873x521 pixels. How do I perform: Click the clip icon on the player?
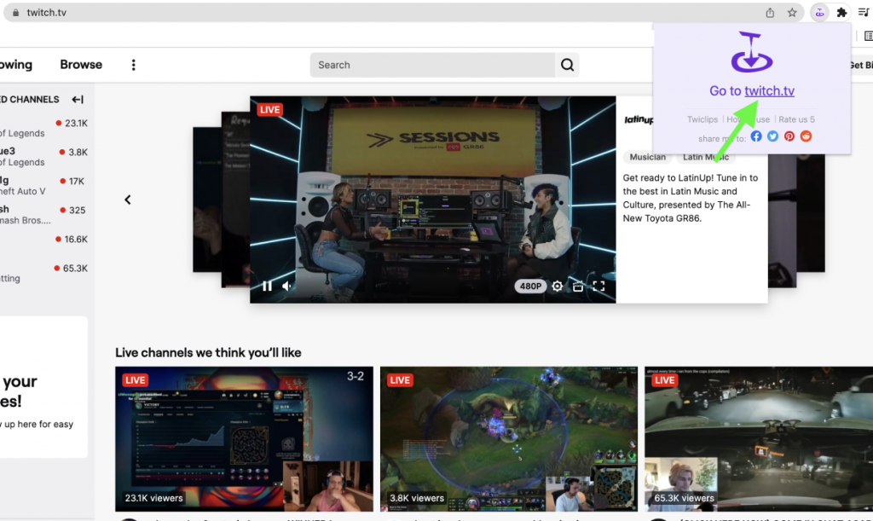[578, 287]
